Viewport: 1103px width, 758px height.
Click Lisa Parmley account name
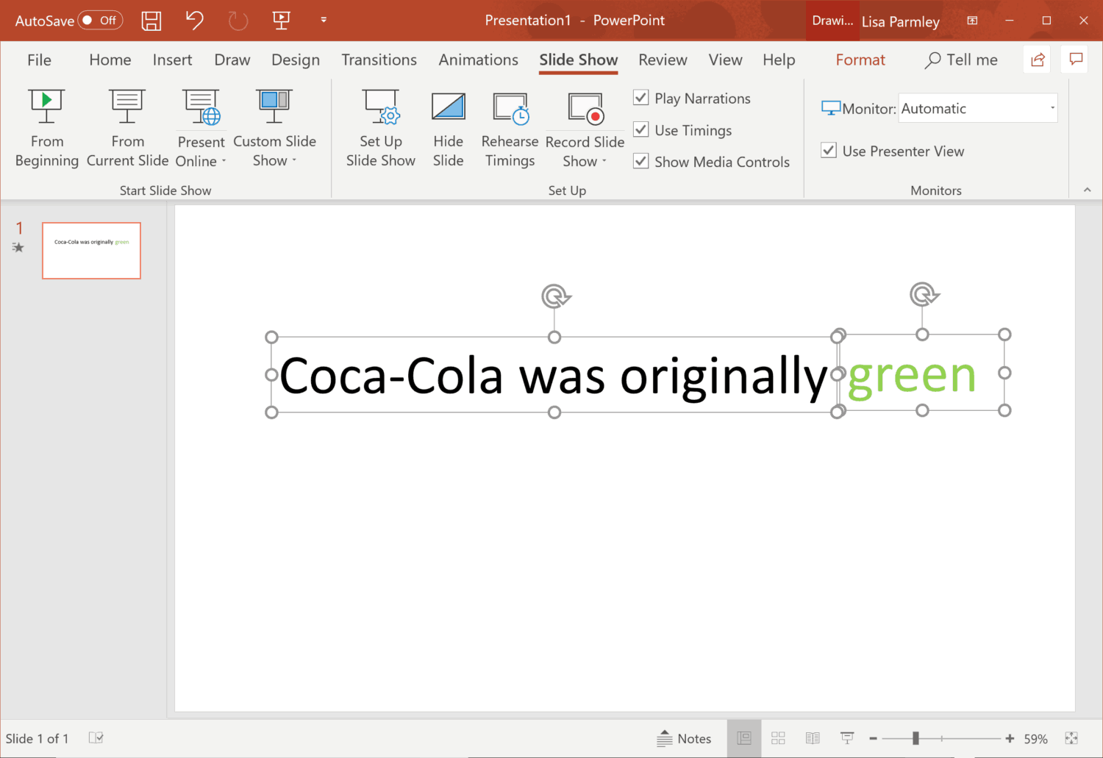901,21
